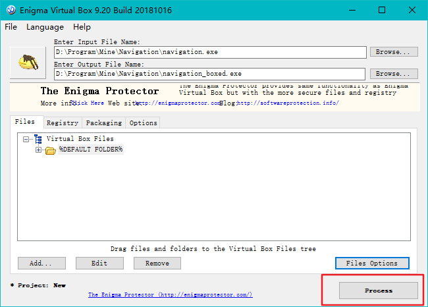Switch to the Registry tab

click(x=63, y=123)
